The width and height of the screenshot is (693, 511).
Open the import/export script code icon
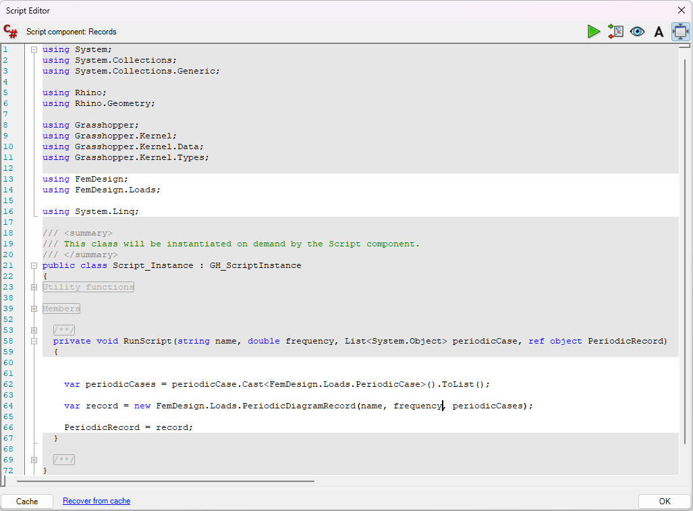pyautogui.click(x=615, y=32)
